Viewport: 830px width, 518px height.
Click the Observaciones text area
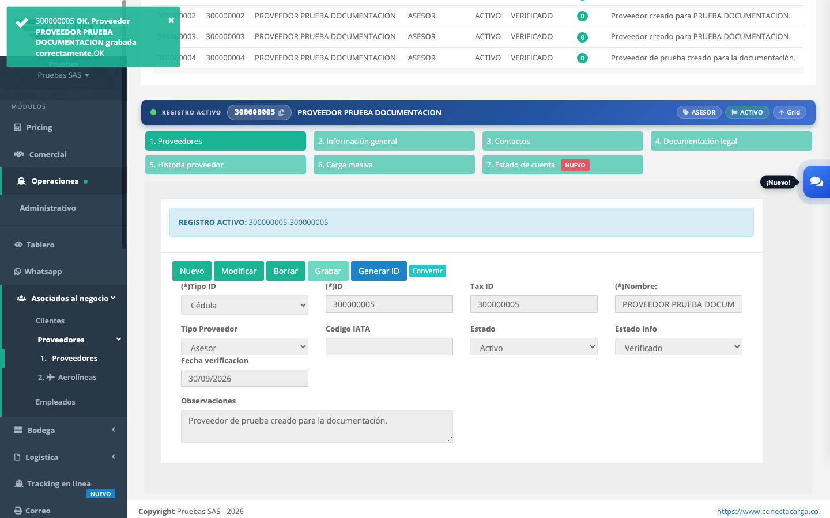317,426
